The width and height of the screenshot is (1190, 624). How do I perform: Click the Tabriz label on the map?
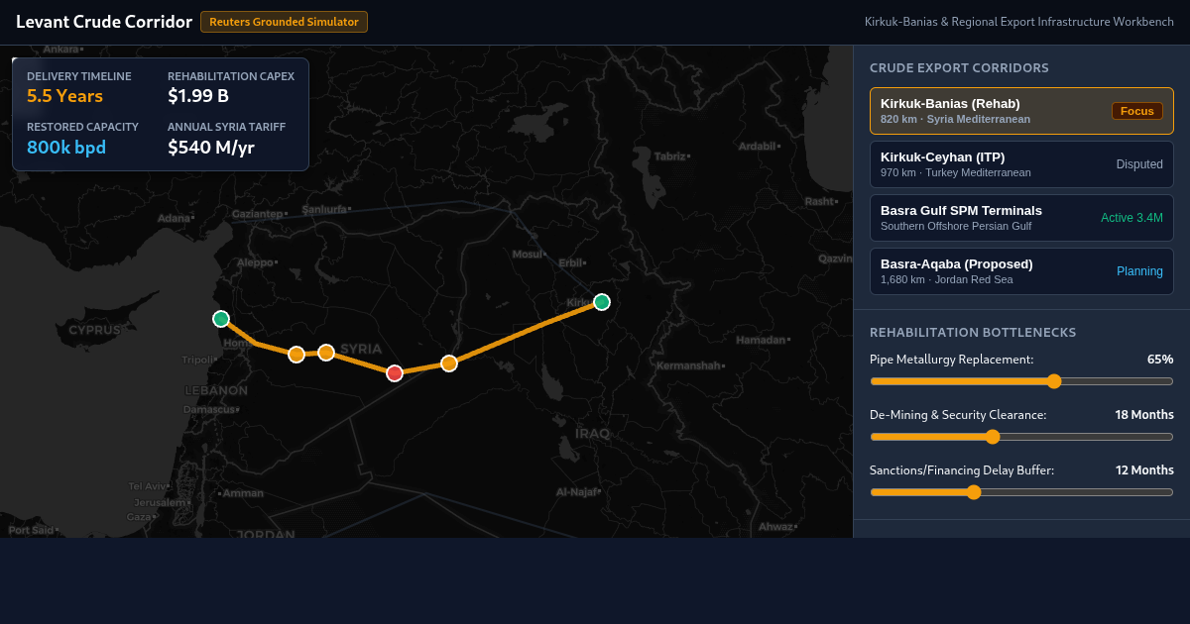[x=670, y=156]
